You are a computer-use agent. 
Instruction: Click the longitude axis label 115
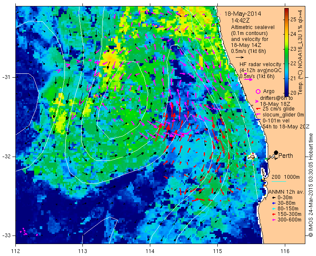pyautogui.click(x=217, y=251)
